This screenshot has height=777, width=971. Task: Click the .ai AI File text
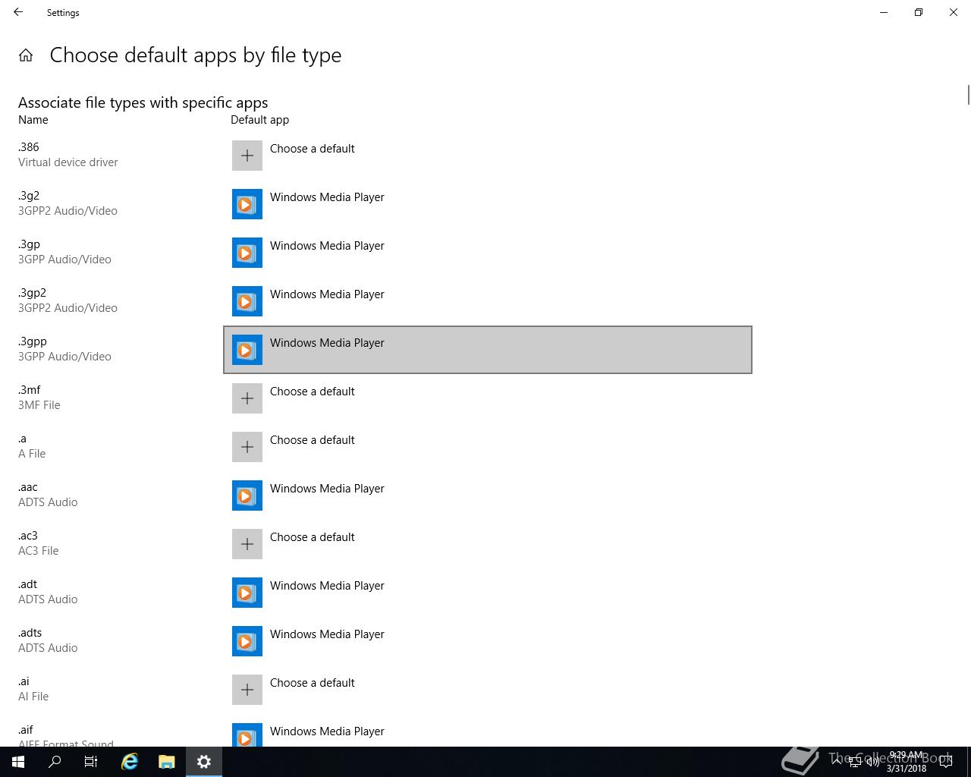click(x=33, y=689)
